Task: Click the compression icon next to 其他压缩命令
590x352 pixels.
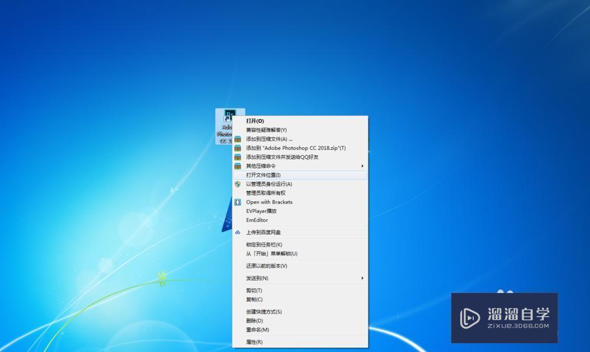Action: coord(237,166)
